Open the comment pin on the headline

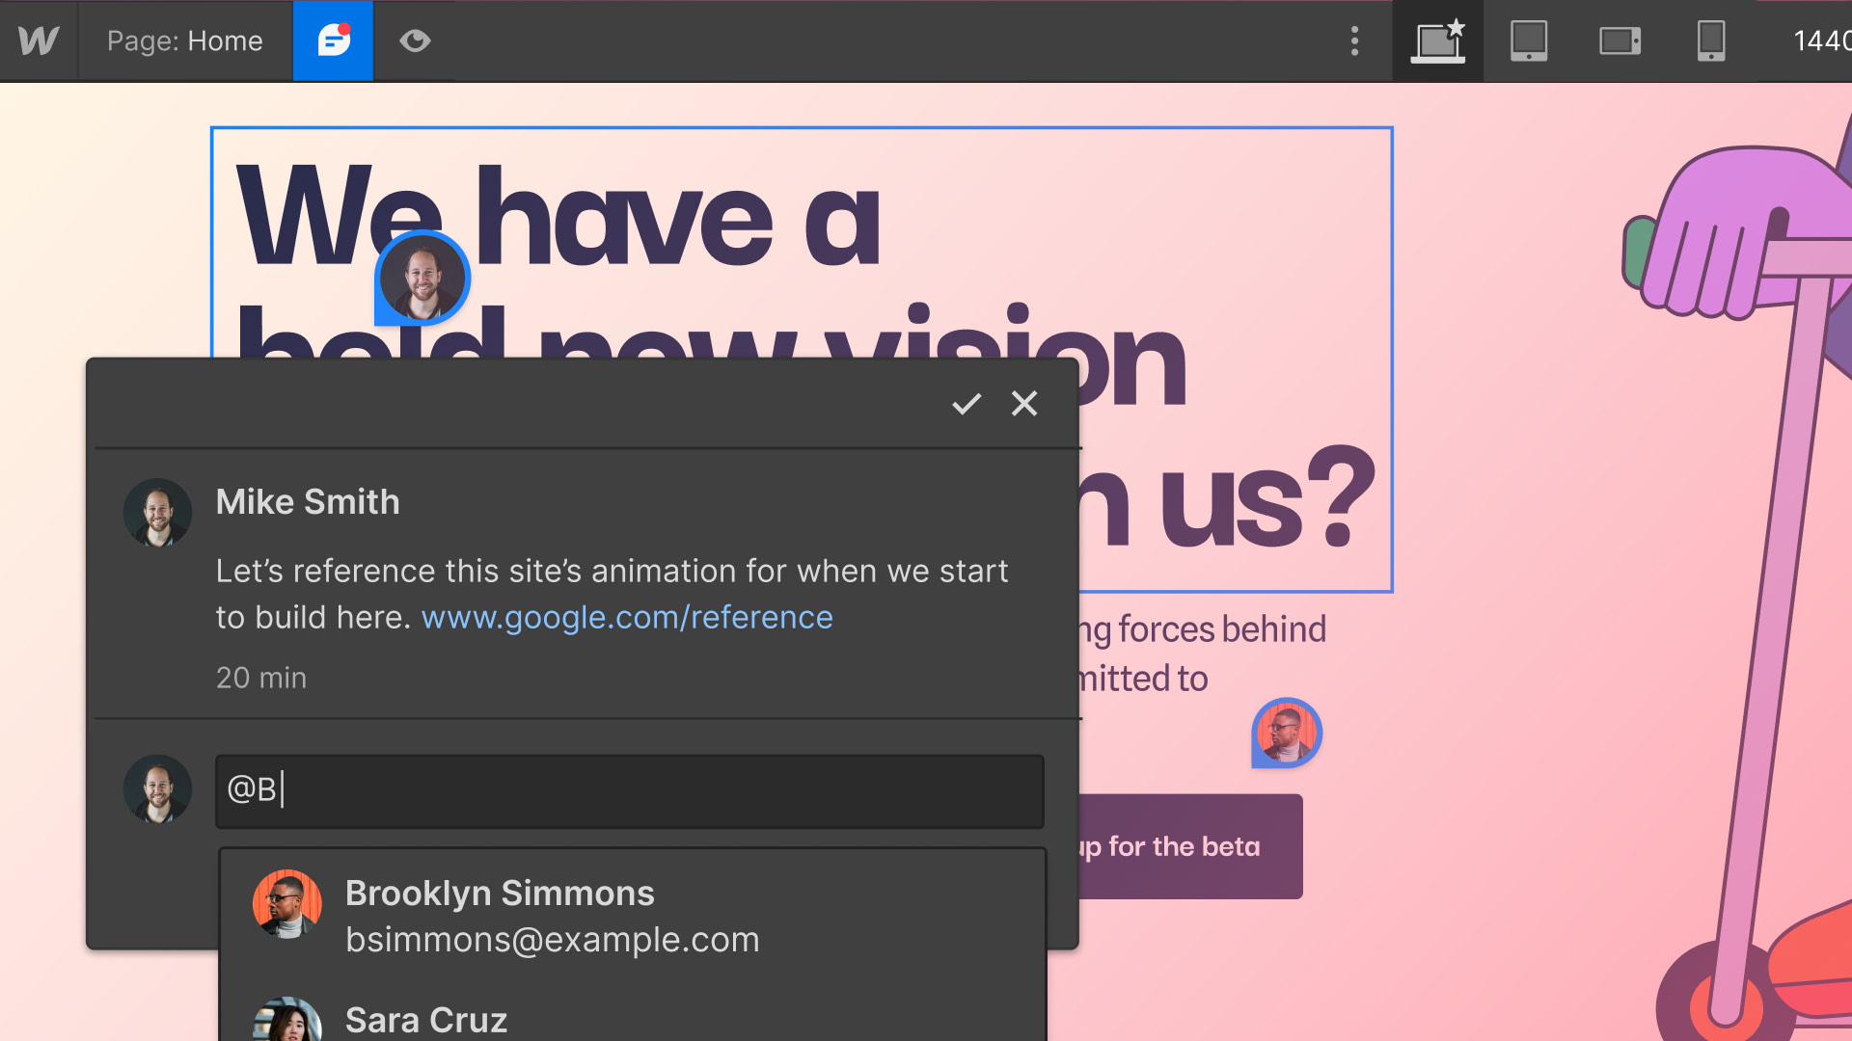421,278
